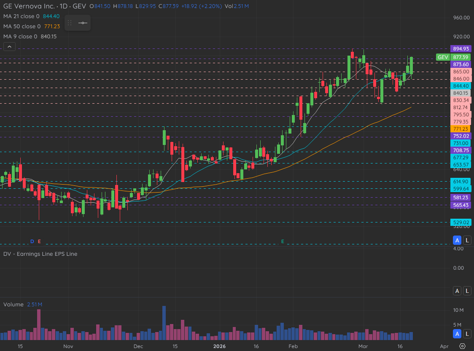Click the MA 50 close indicator label
Image resolution: width=474 pixels, height=351 pixels.
[22, 26]
